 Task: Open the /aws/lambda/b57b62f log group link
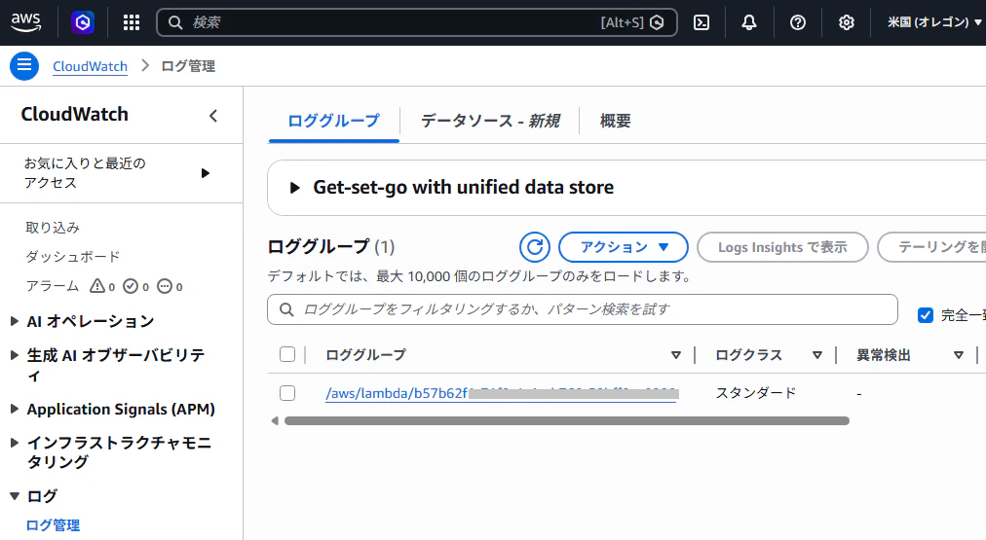pyautogui.click(x=501, y=394)
